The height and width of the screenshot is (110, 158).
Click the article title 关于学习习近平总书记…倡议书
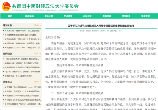(101, 26)
